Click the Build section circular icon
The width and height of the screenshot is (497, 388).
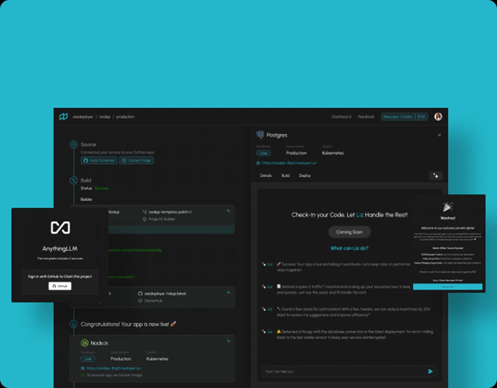click(74, 180)
